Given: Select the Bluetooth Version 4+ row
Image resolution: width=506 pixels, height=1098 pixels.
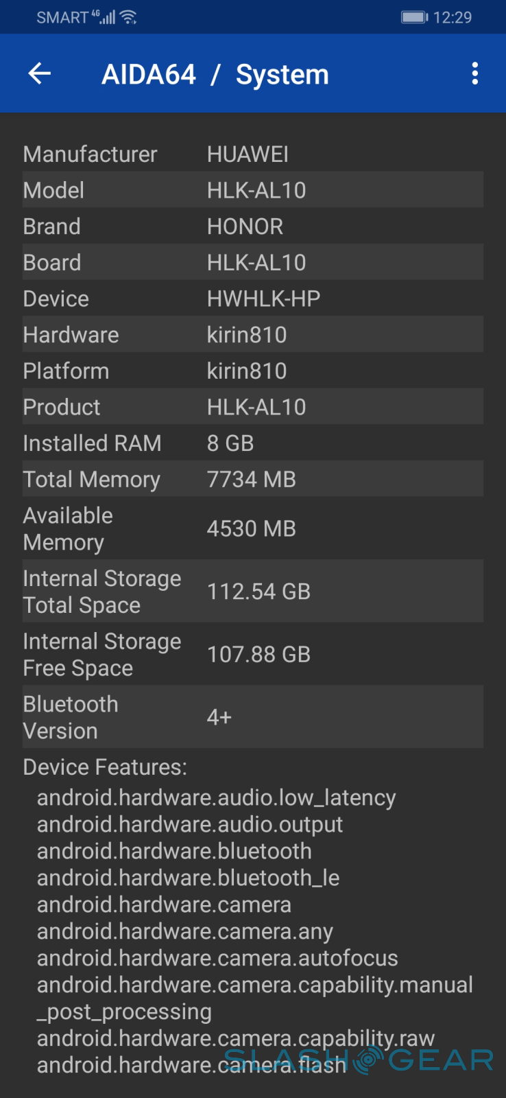Looking at the screenshot, I should [x=252, y=717].
